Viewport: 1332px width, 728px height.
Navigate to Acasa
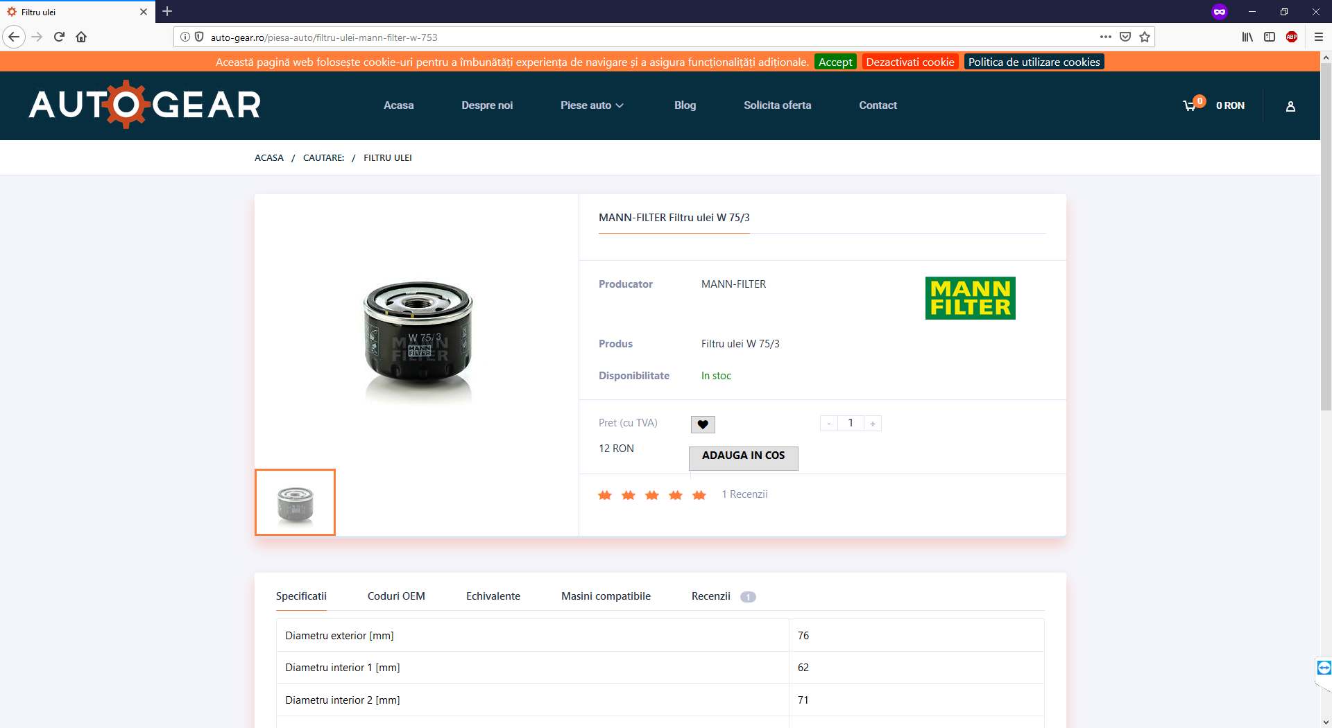(x=398, y=105)
